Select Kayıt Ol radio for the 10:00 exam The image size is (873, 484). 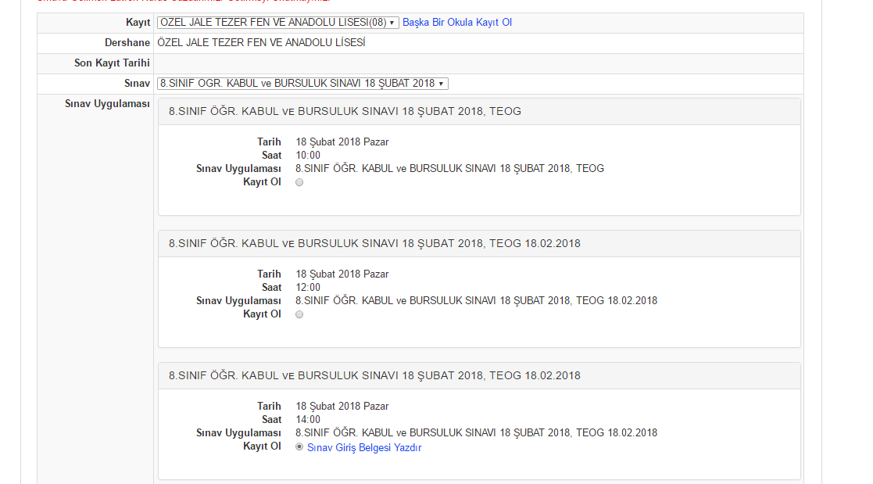point(299,182)
